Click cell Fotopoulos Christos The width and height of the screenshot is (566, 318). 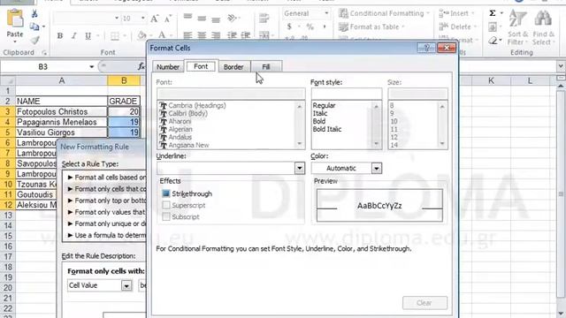click(x=61, y=112)
